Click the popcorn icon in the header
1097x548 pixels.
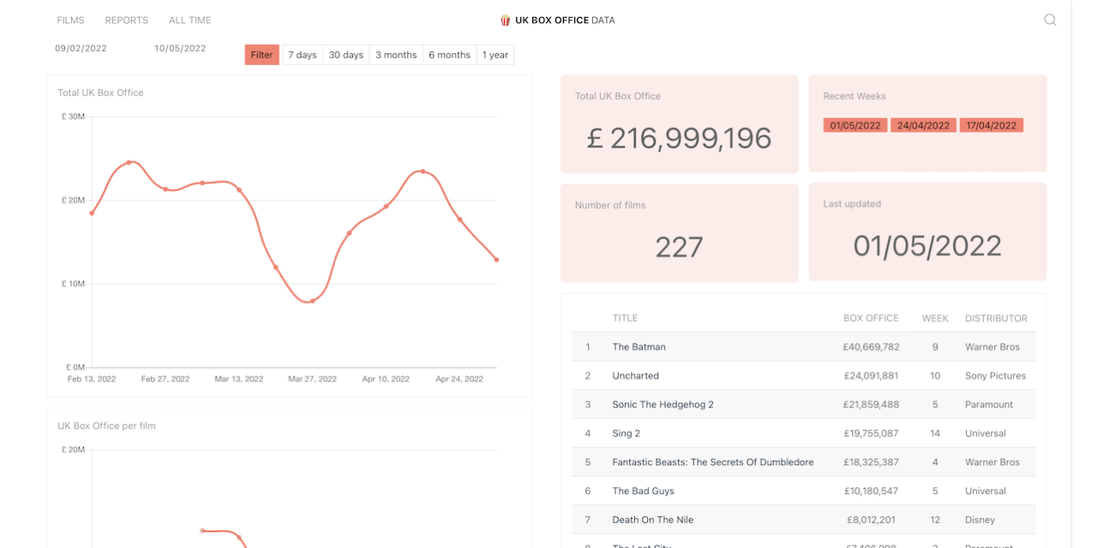[504, 20]
